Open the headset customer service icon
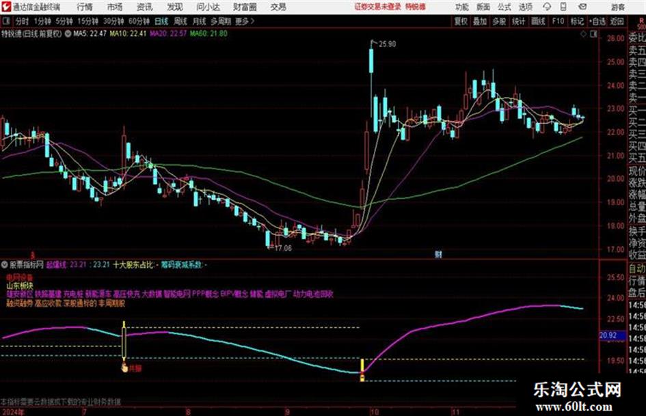Image resolution: width=646 pixels, height=416 pixels. 547,7
